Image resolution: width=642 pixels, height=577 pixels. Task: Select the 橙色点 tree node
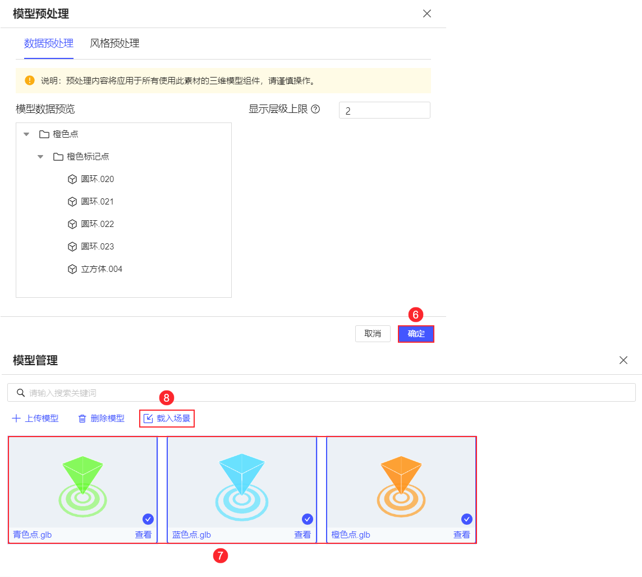66,134
